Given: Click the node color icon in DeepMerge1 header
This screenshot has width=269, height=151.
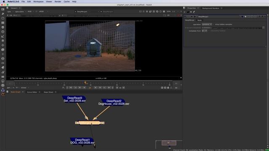Looking at the screenshot, I should [242, 17].
